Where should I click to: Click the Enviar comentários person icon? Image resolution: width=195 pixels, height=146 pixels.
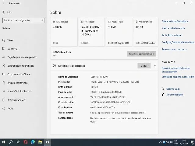[163, 95]
